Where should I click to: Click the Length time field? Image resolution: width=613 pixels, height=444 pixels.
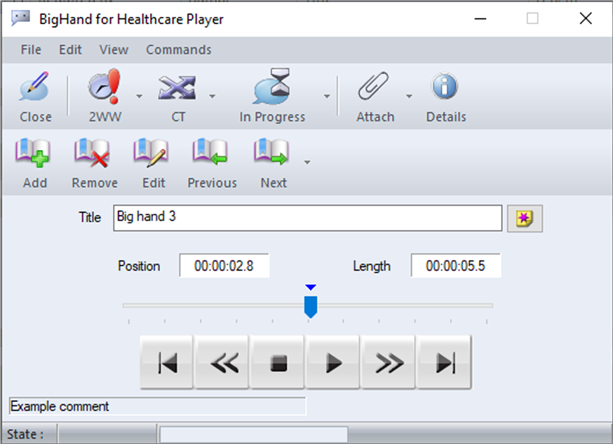(x=456, y=266)
